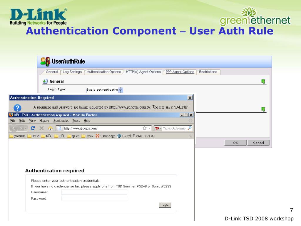Viewport: 301px width, 226px height.
Task: Switch to the PPP Agent Options tab
Action: 180,72
